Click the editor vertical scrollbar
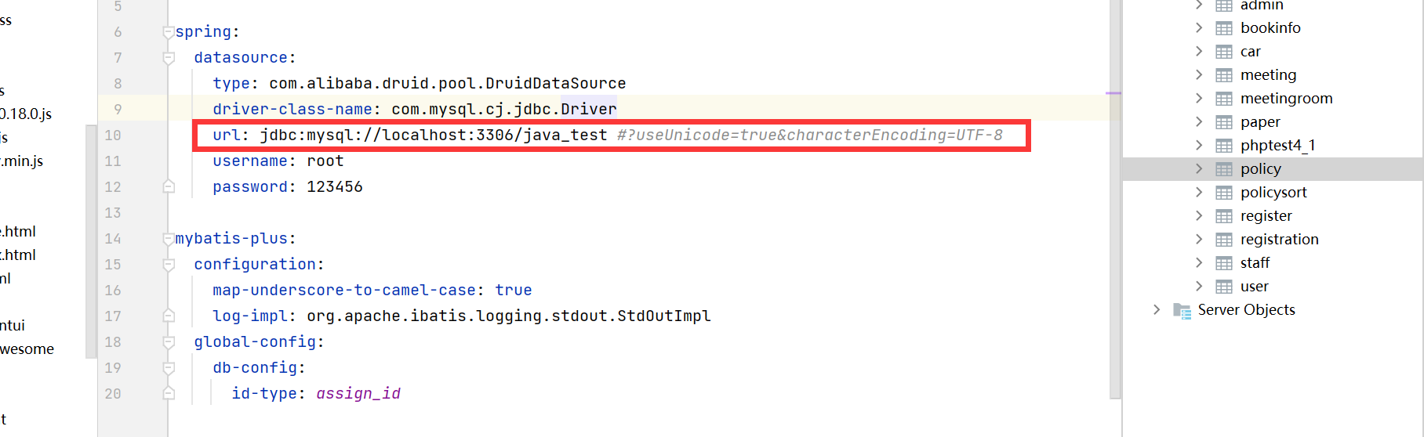 coord(1115,235)
